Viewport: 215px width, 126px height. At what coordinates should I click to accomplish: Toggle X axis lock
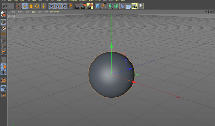51,6
